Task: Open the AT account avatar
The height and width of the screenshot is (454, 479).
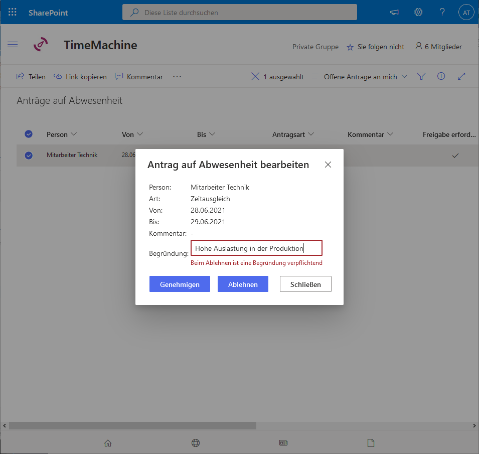Action: click(466, 13)
